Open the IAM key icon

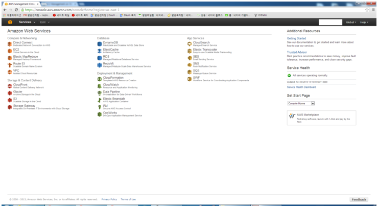99,107
